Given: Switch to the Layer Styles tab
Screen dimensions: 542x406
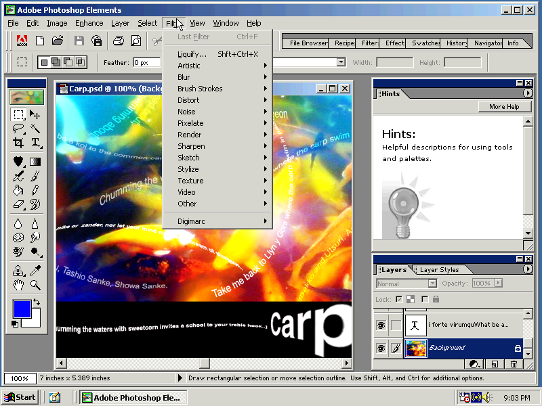Looking at the screenshot, I should pos(439,269).
